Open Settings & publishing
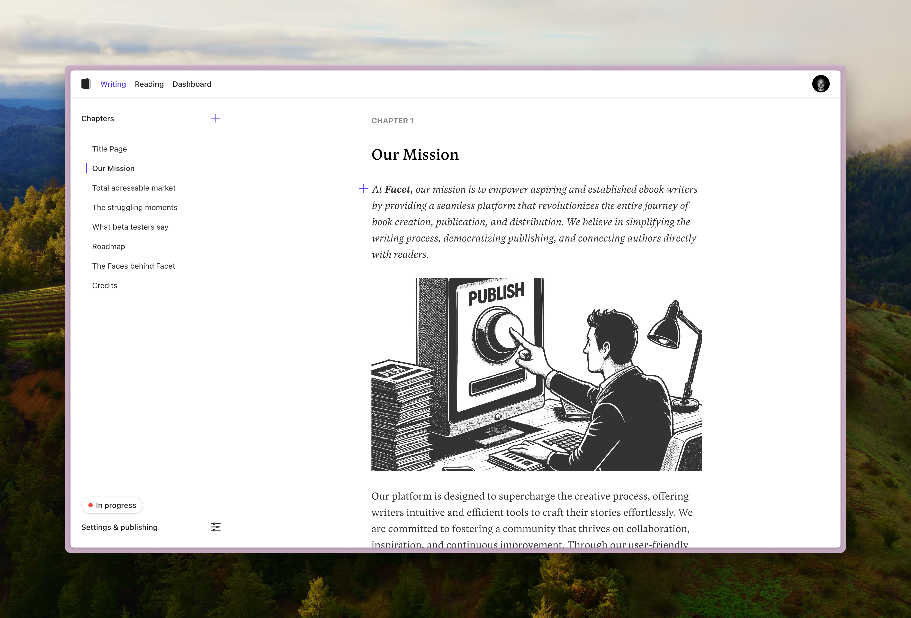Screen dimensions: 911x618 [119, 527]
